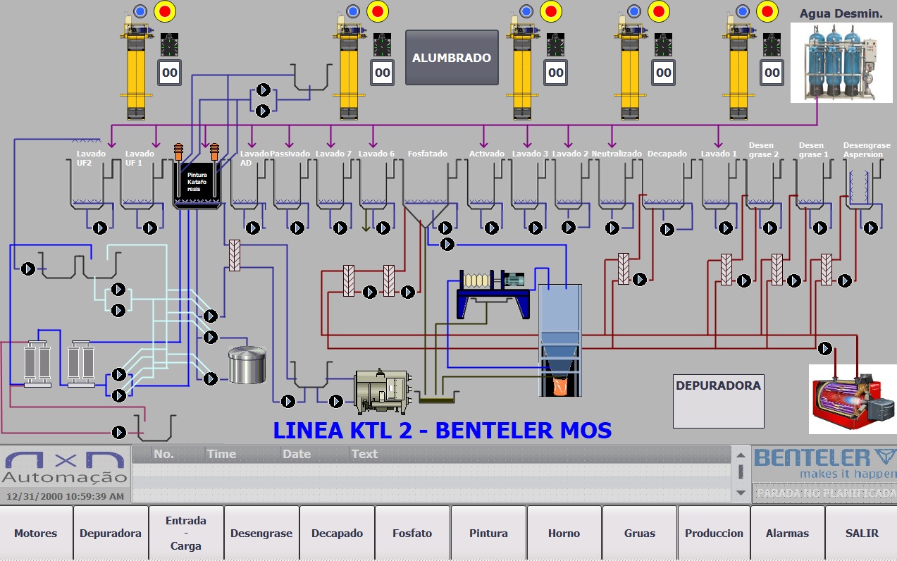Switch to the Fosfato screen

tap(412, 534)
